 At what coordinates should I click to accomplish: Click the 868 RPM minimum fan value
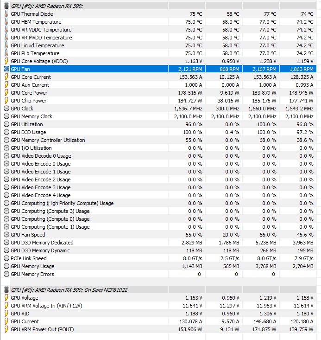(x=229, y=69)
